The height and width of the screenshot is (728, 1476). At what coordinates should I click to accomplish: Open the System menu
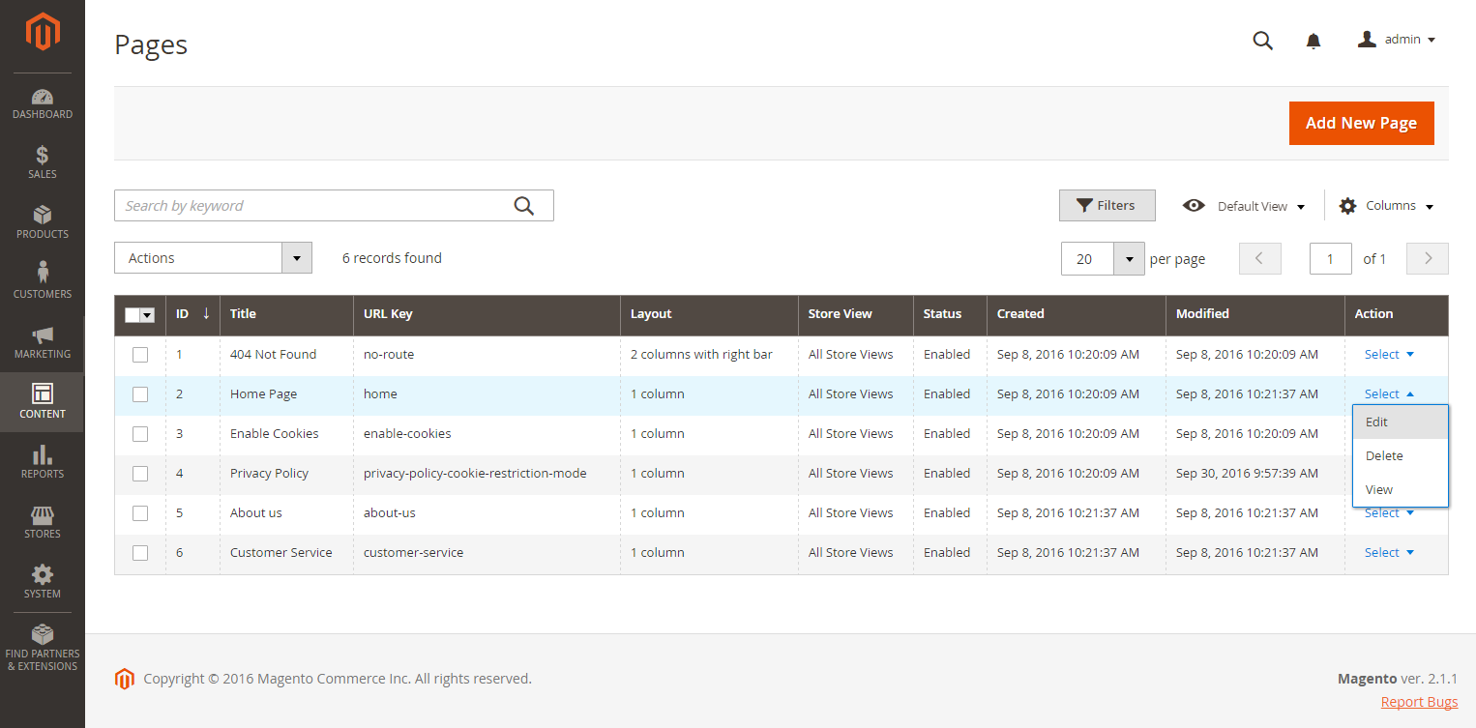(x=43, y=583)
